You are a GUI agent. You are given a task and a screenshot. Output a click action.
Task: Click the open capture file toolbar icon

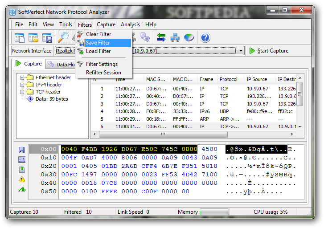point(33,38)
